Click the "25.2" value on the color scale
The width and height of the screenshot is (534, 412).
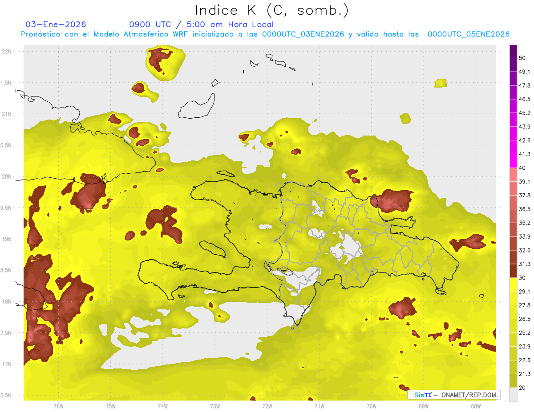tap(524, 332)
